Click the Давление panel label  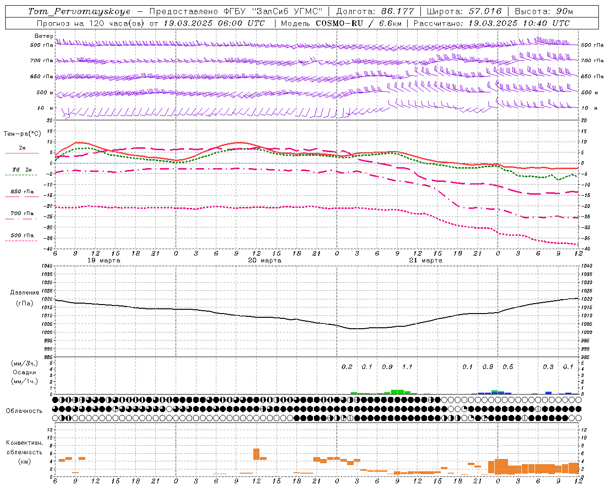tap(25, 293)
